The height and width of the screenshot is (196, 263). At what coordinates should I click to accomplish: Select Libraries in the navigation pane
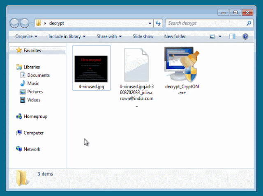coord(32,67)
